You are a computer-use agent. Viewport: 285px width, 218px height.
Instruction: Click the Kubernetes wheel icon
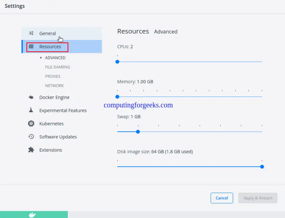point(31,123)
